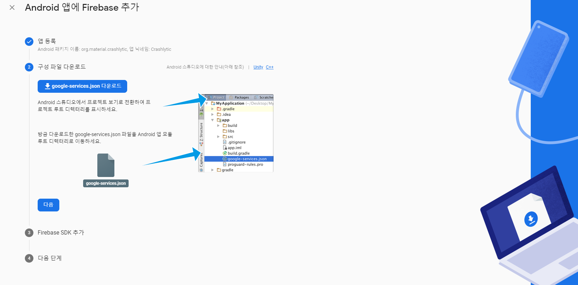Open the Firebase SDK 추가 step
The width and height of the screenshot is (578, 285).
[61, 233]
